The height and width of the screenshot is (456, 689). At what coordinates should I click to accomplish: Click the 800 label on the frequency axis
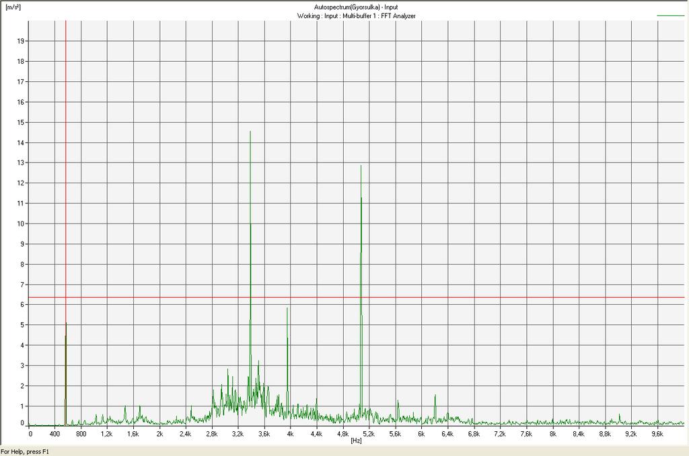81,434
